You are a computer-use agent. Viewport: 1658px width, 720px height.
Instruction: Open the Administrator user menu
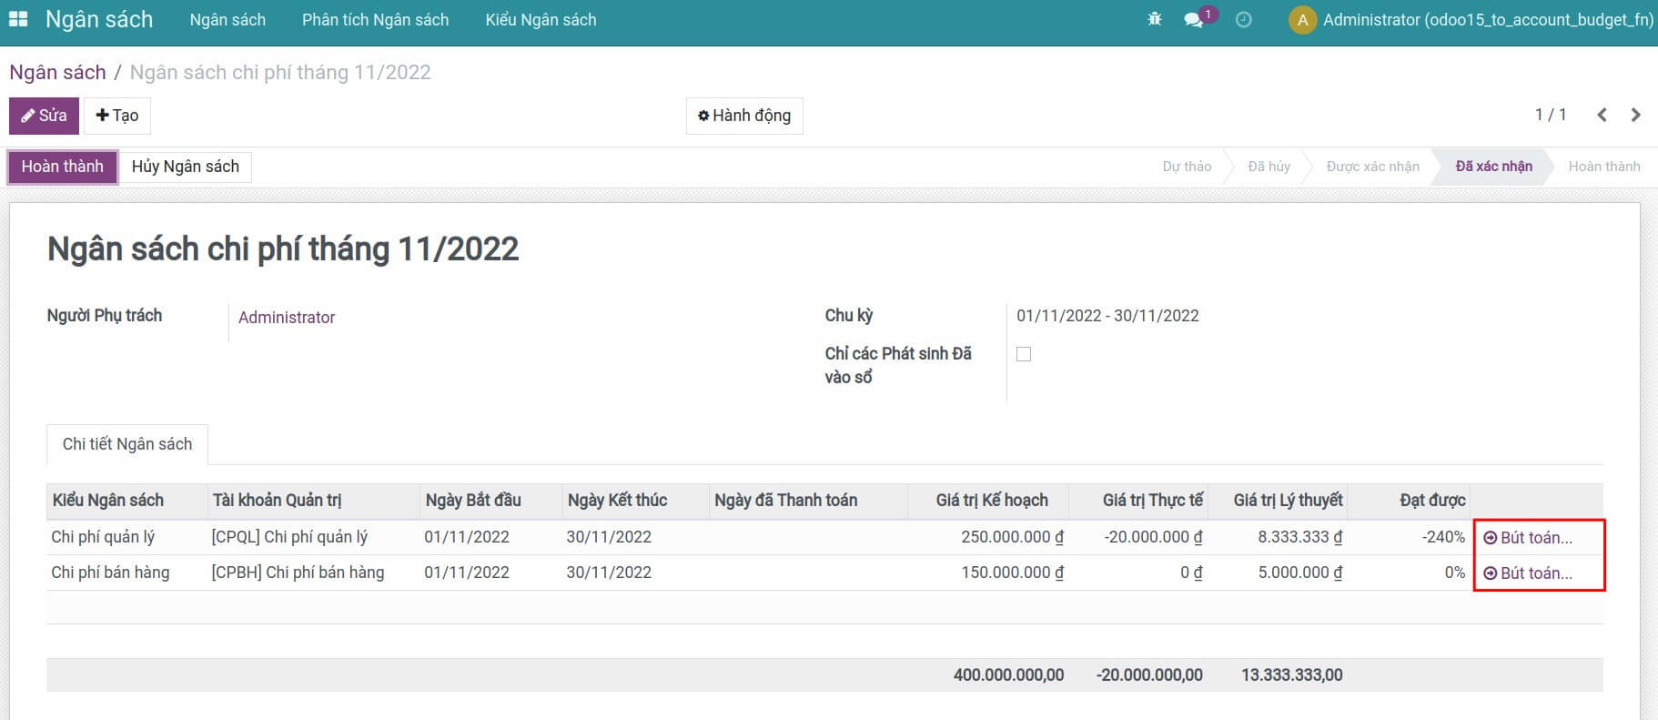pos(1471,19)
